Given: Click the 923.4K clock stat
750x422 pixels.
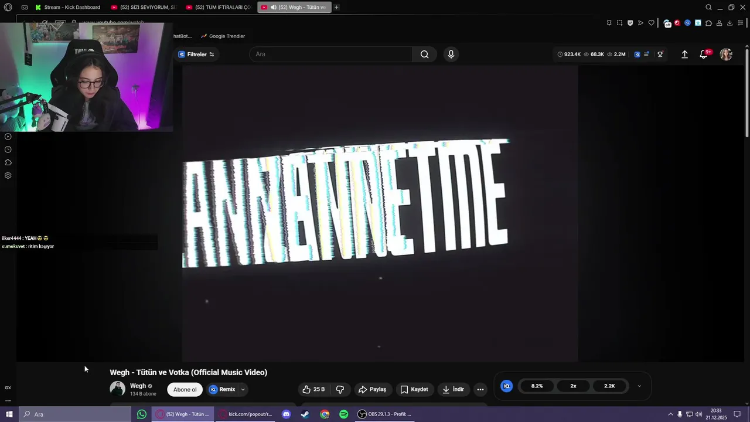Looking at the screenshot, I should pyautogui.click(x=569, y=54).
